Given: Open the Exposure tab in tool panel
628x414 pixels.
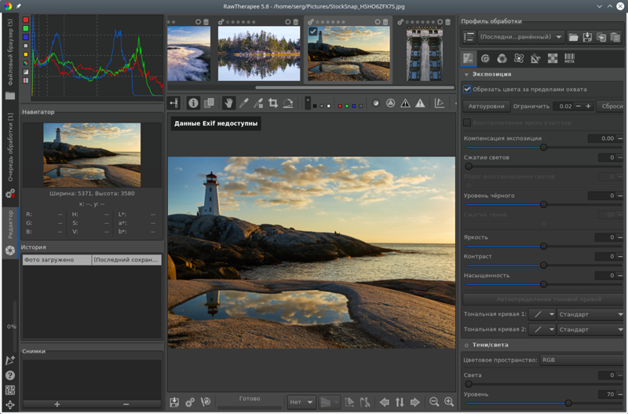Looking at the screenshot, I should [x=468, y=58].
